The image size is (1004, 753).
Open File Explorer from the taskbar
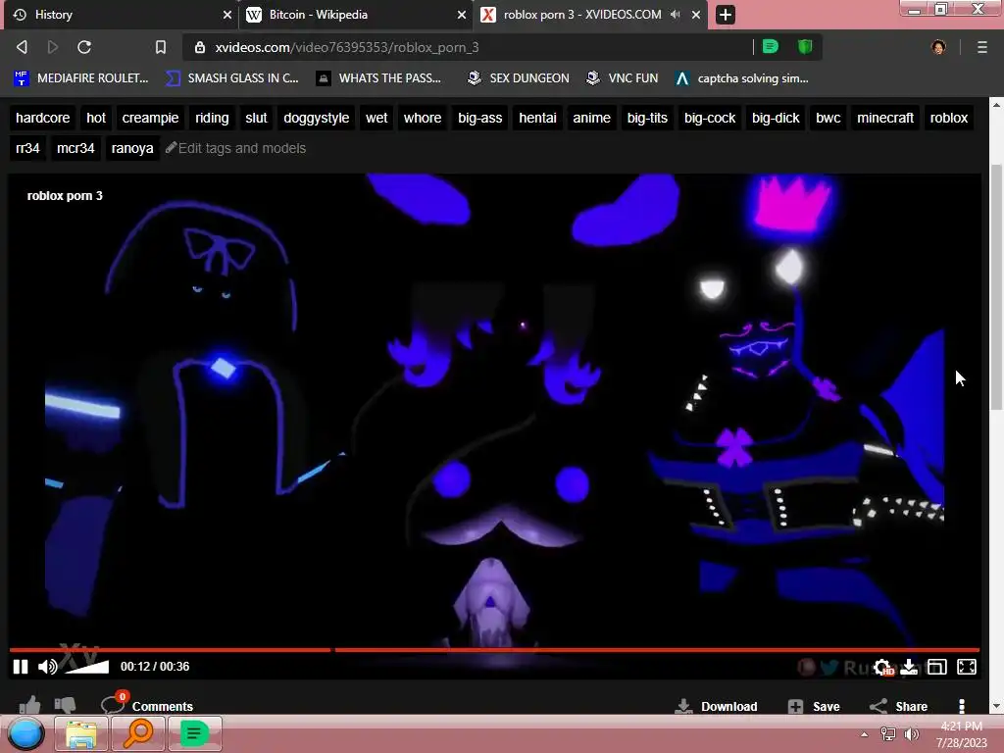point(81,733)
